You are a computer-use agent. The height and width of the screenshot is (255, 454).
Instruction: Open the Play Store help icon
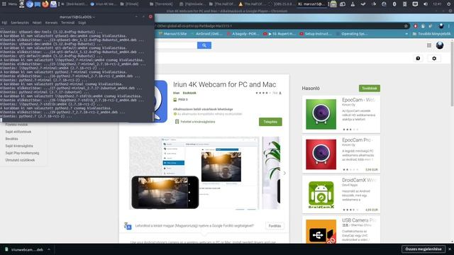(418, 58)
